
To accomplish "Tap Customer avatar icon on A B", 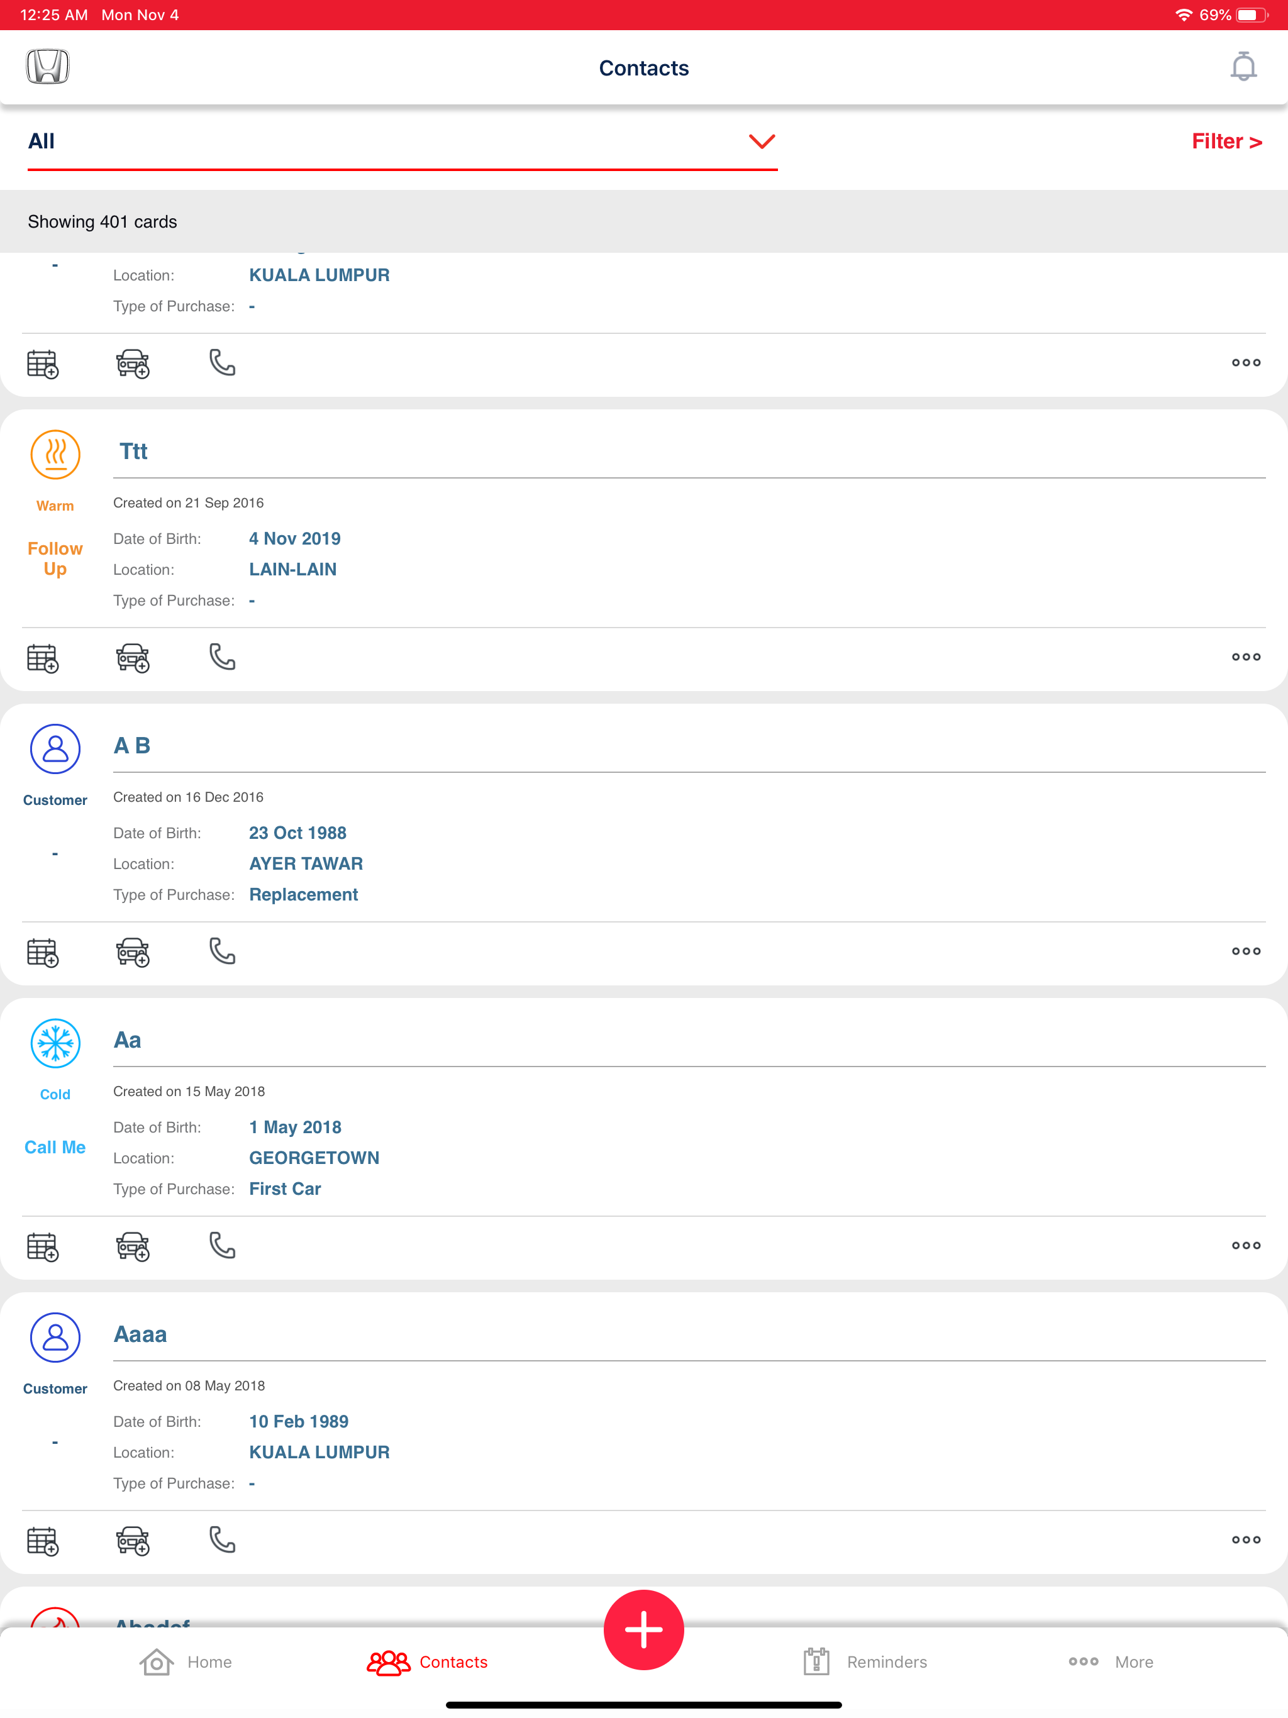I will pyautogui.click(x=55, y=749).
